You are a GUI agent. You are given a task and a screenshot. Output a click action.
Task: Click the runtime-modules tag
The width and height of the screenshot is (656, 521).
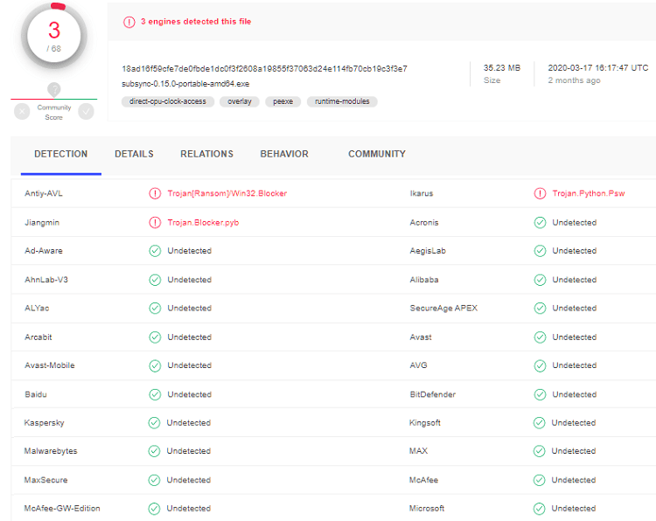point(342,101)
